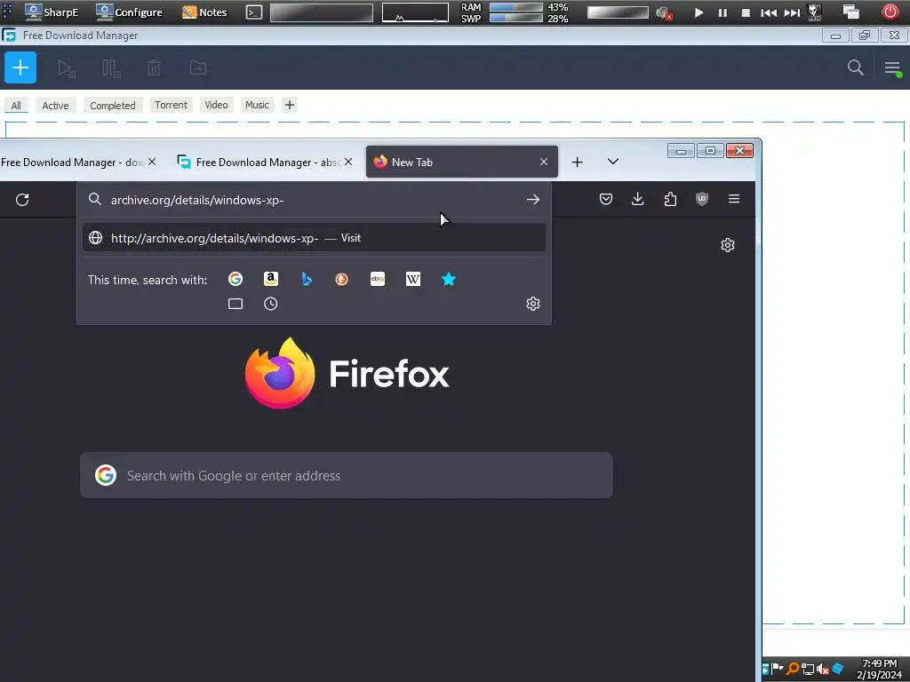Click the red power button in the top bar
The image size is (910, 682).
(x=890, y=12)
